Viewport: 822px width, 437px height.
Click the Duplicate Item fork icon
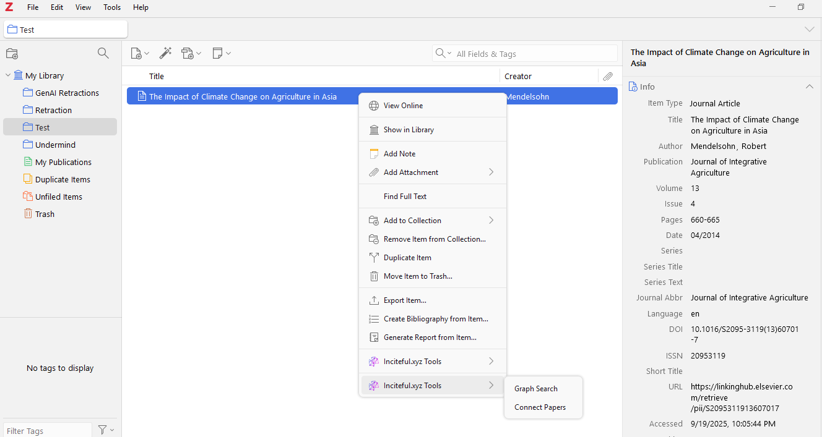pos(374,258)
